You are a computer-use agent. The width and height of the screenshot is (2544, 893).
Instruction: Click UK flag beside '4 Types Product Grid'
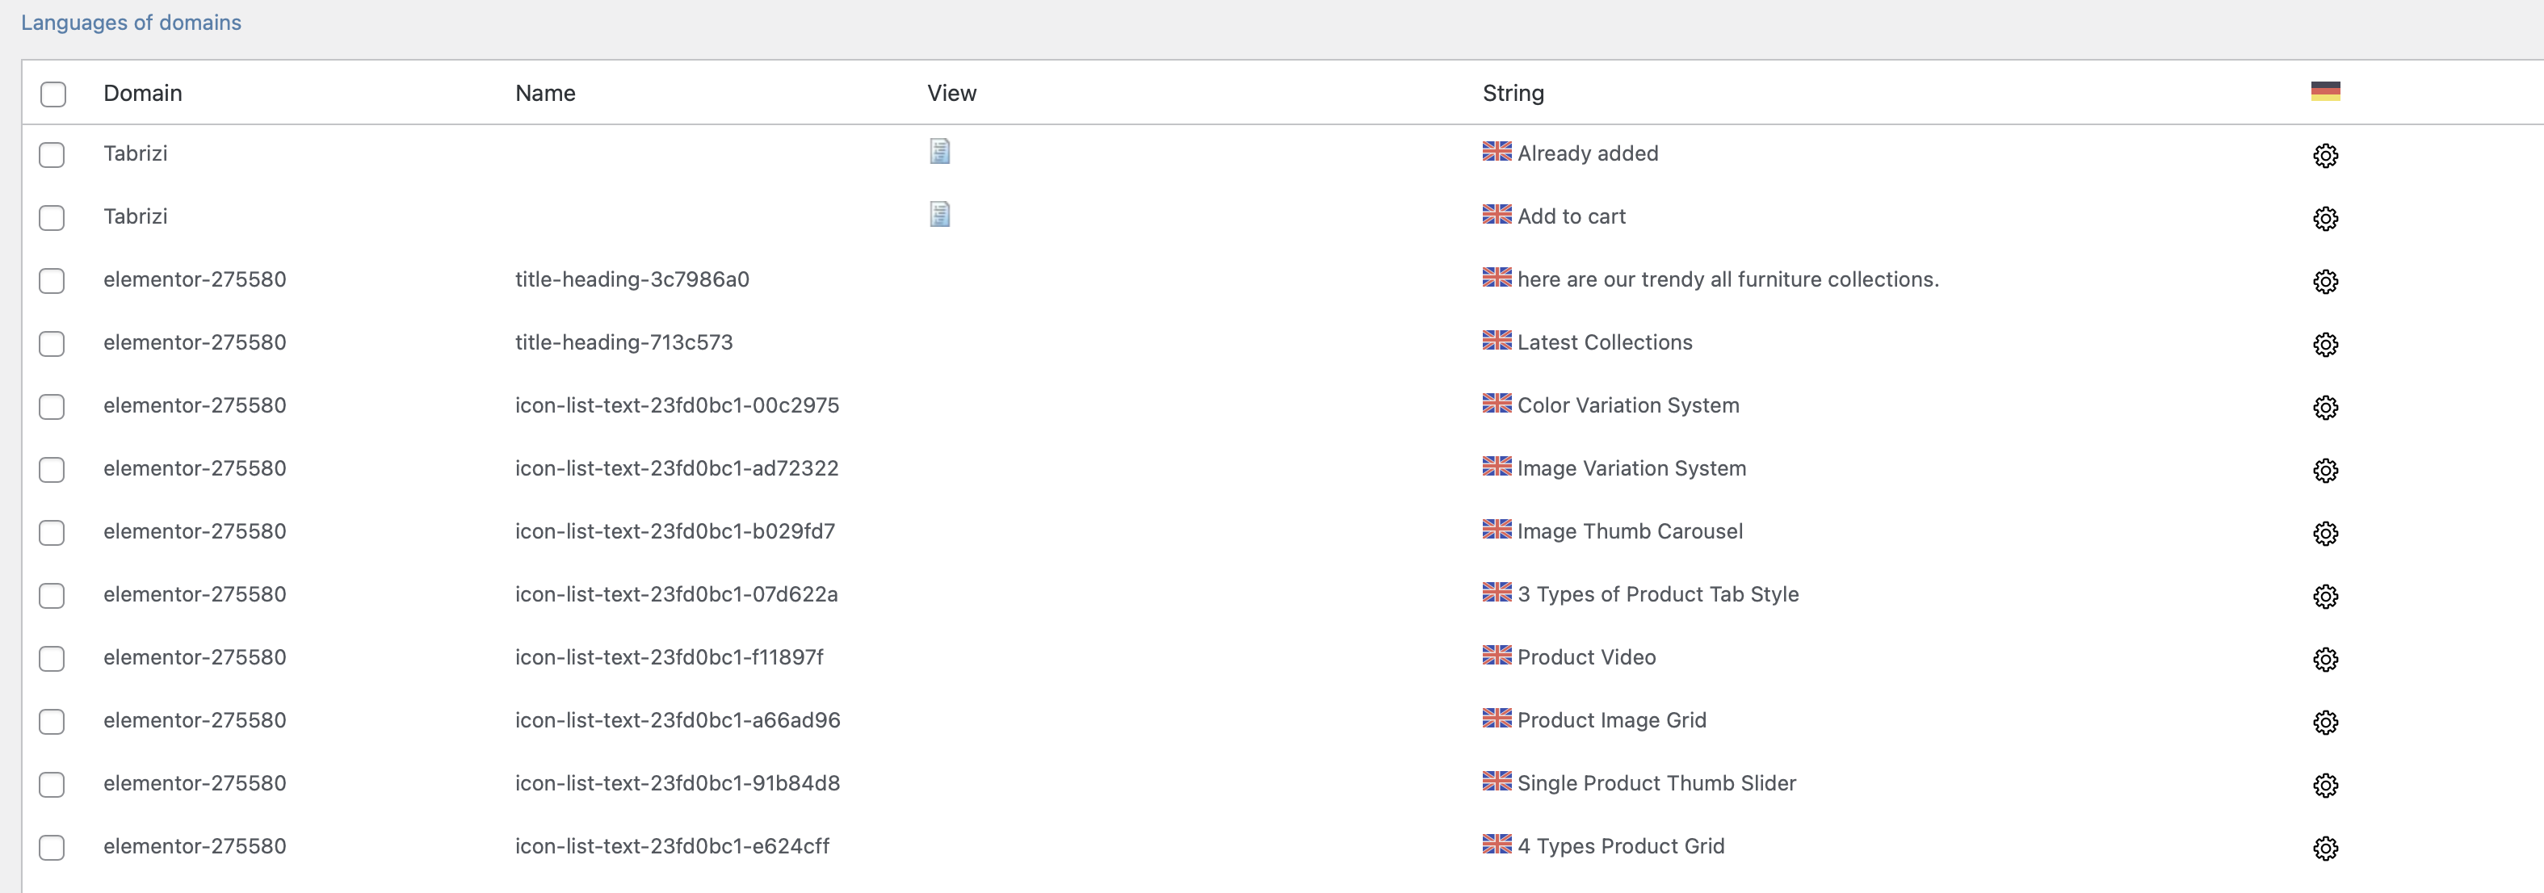pos(1497,844)
